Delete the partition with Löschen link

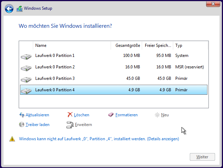coord(82,115)
